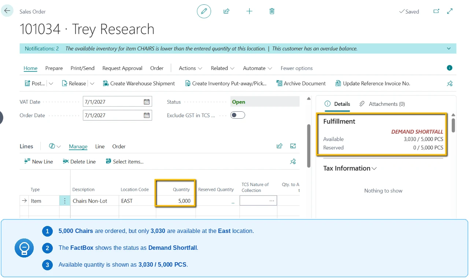Click the FactBox pane vertical scrollbar
The width and height of the screenshot is (469, 278).
tap(453, 125)
